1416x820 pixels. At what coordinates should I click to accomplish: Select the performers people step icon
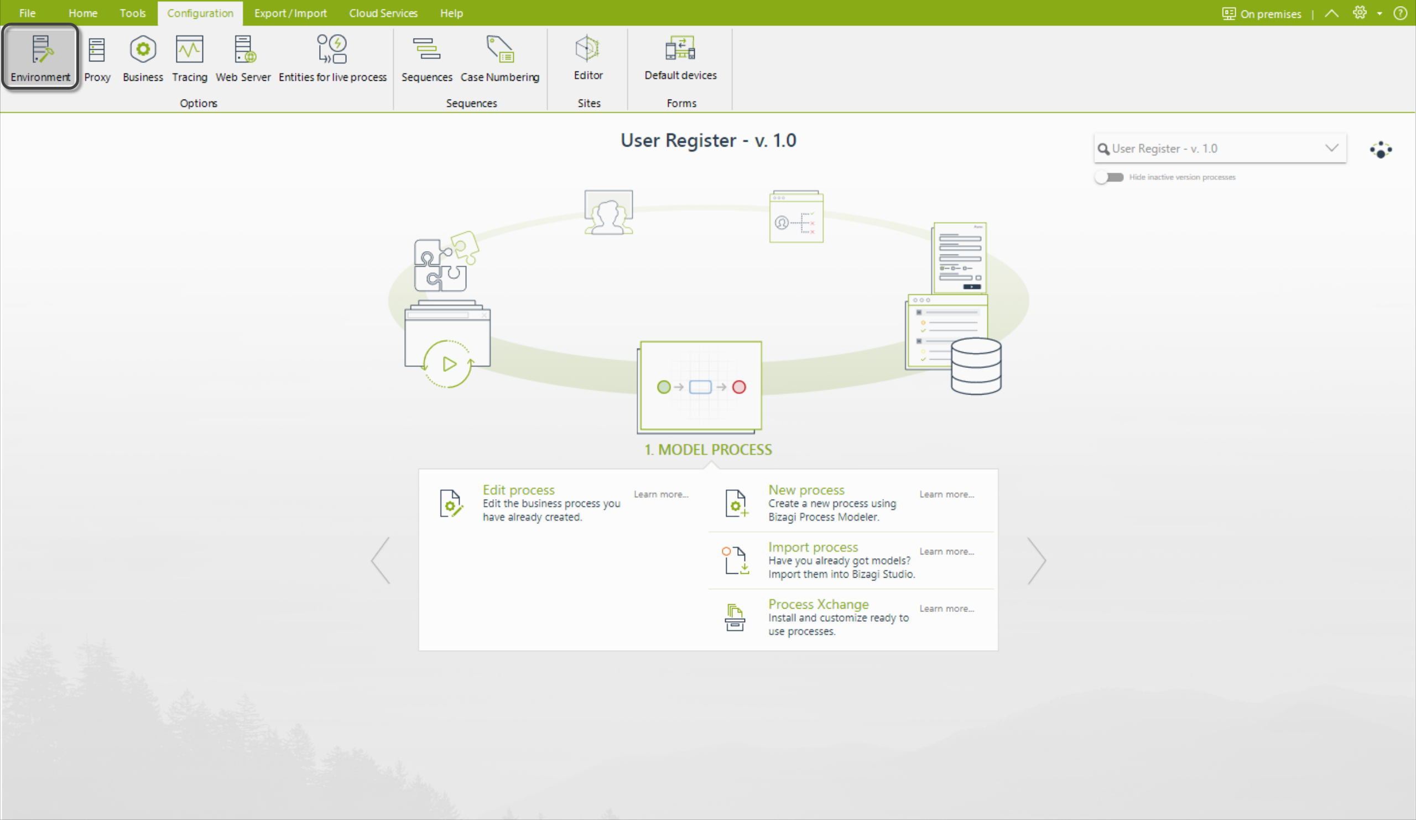pos(608,212)
